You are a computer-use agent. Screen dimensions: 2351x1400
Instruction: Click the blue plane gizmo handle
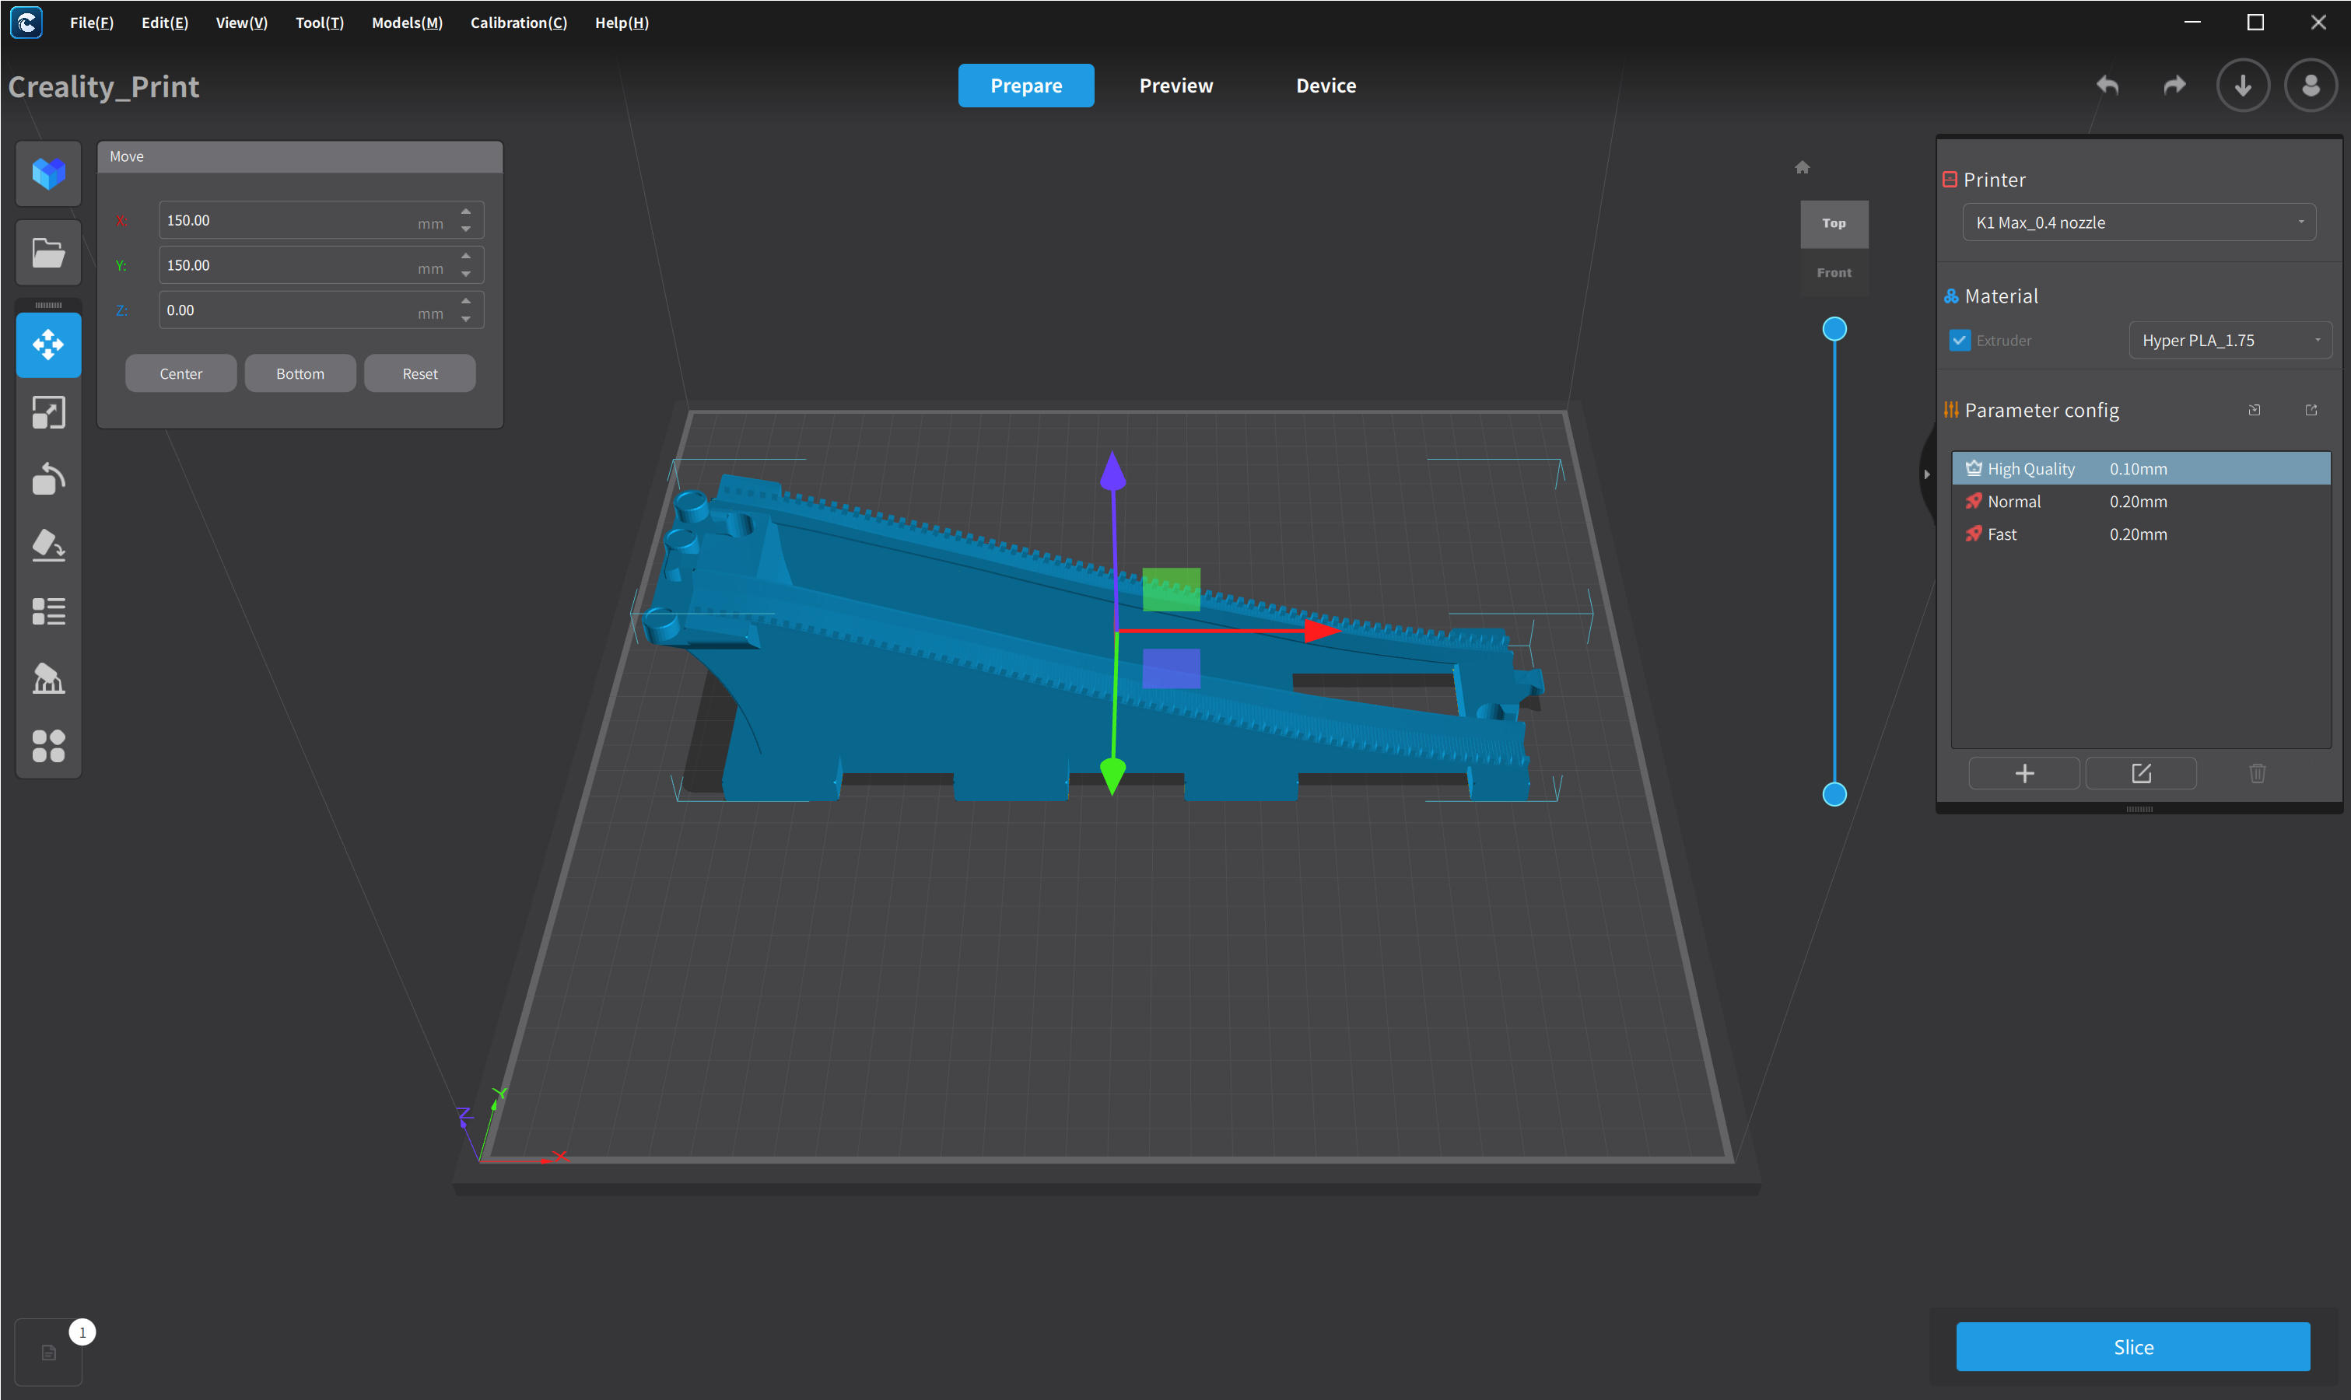[1171, 668]
